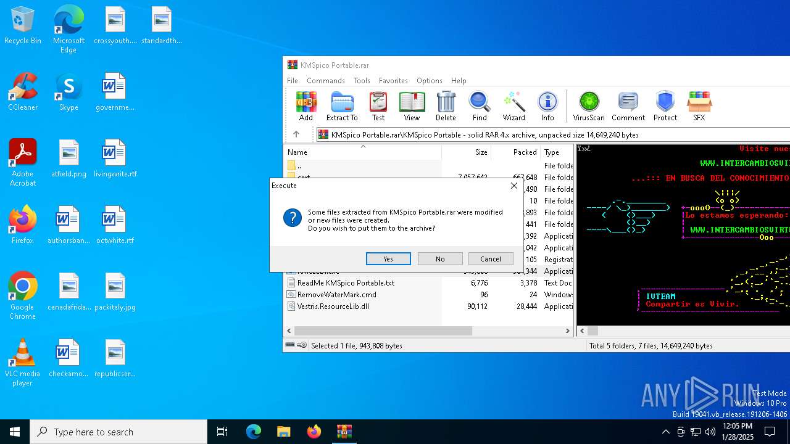This screenshot has width=790, height=444.
Task: Open the volume tray icon
Action: click(710, 432)
